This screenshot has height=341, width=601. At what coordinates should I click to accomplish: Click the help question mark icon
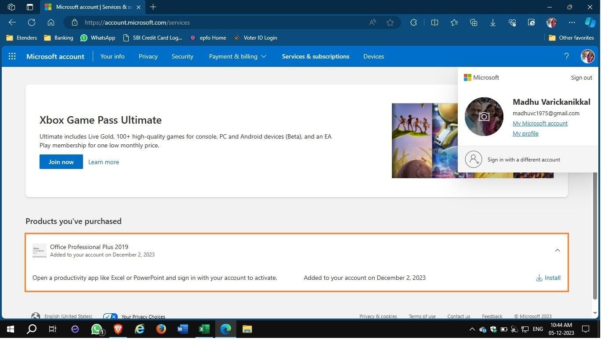click(566, 56)
